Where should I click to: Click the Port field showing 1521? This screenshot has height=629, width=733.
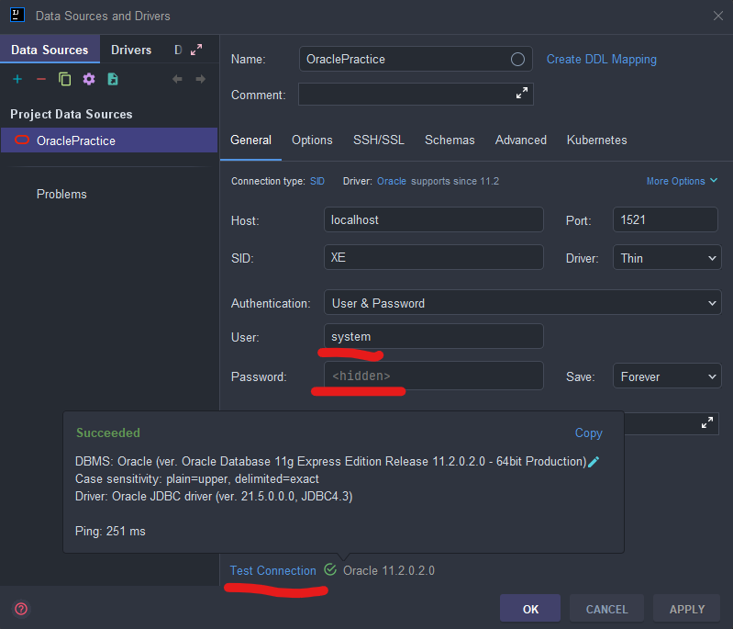pos(665,219)
